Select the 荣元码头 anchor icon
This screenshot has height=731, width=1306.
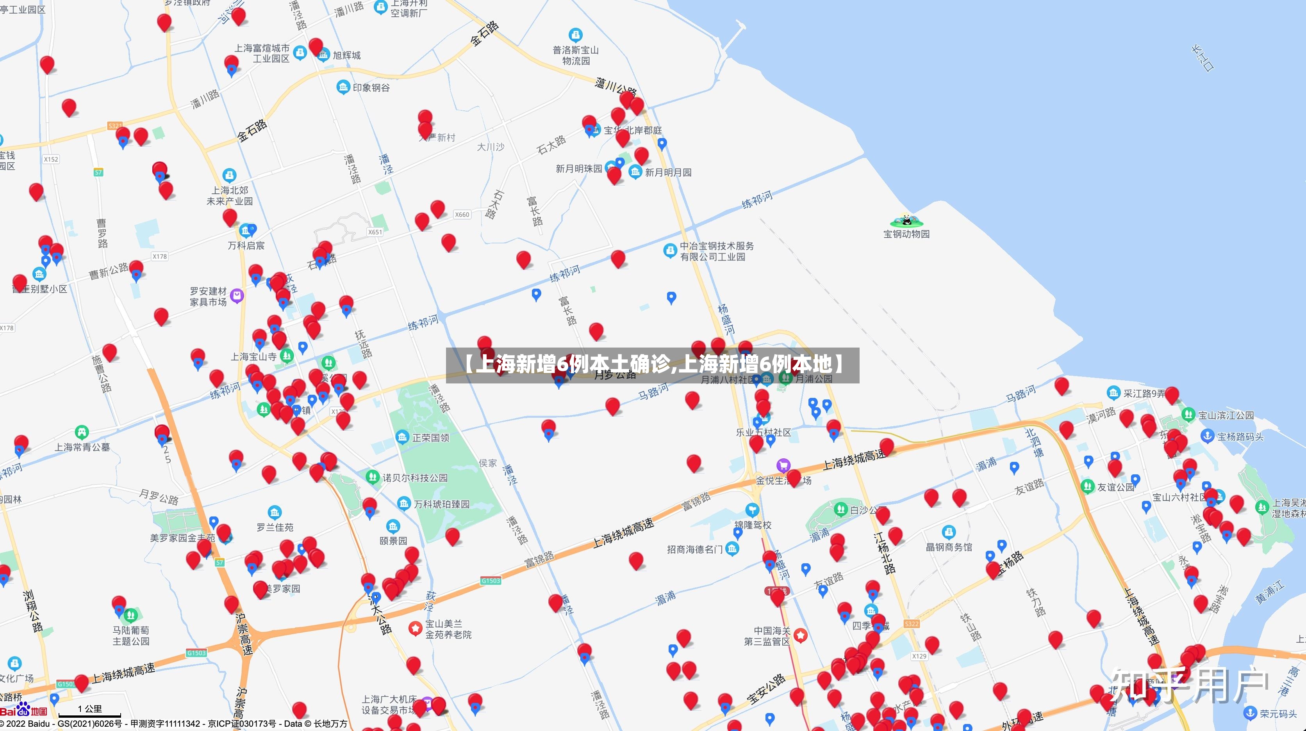tap(1250, 713)
